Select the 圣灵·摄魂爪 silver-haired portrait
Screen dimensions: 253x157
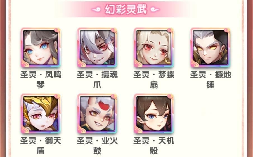(97, 48)
